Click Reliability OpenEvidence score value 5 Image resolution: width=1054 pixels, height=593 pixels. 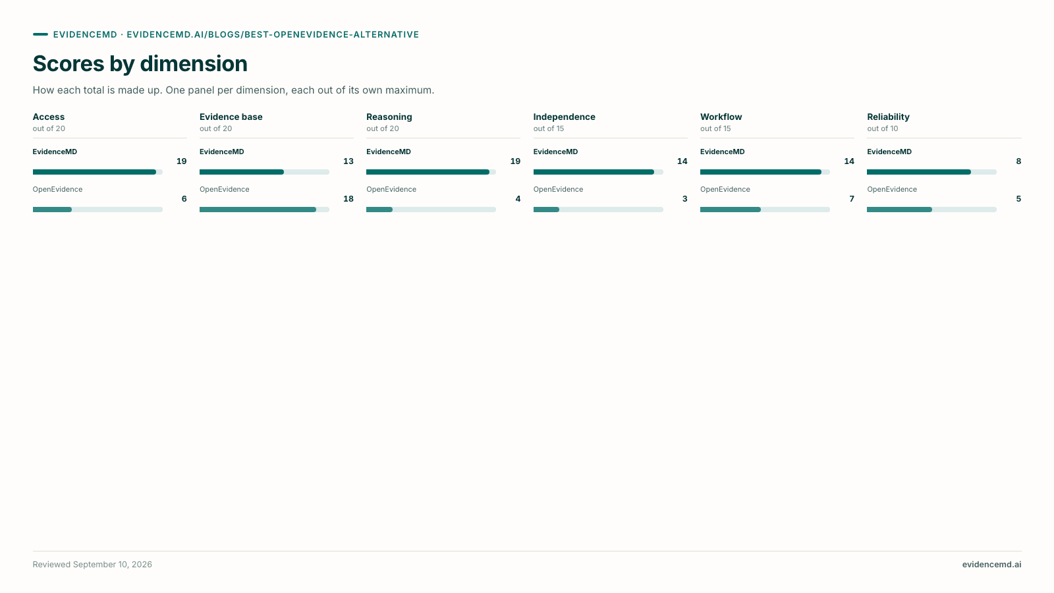[1018, 199]
